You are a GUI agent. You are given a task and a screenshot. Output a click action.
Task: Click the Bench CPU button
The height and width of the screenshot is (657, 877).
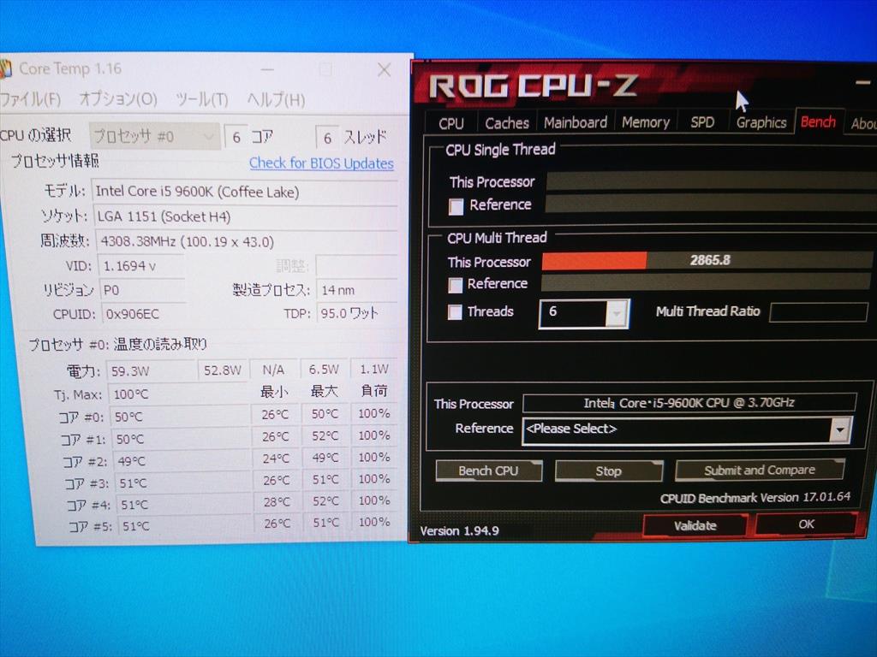[488, 471]
